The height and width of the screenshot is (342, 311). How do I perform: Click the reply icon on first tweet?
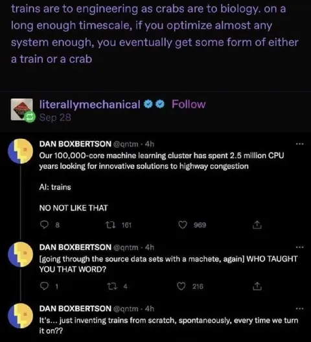coord(45,225)
